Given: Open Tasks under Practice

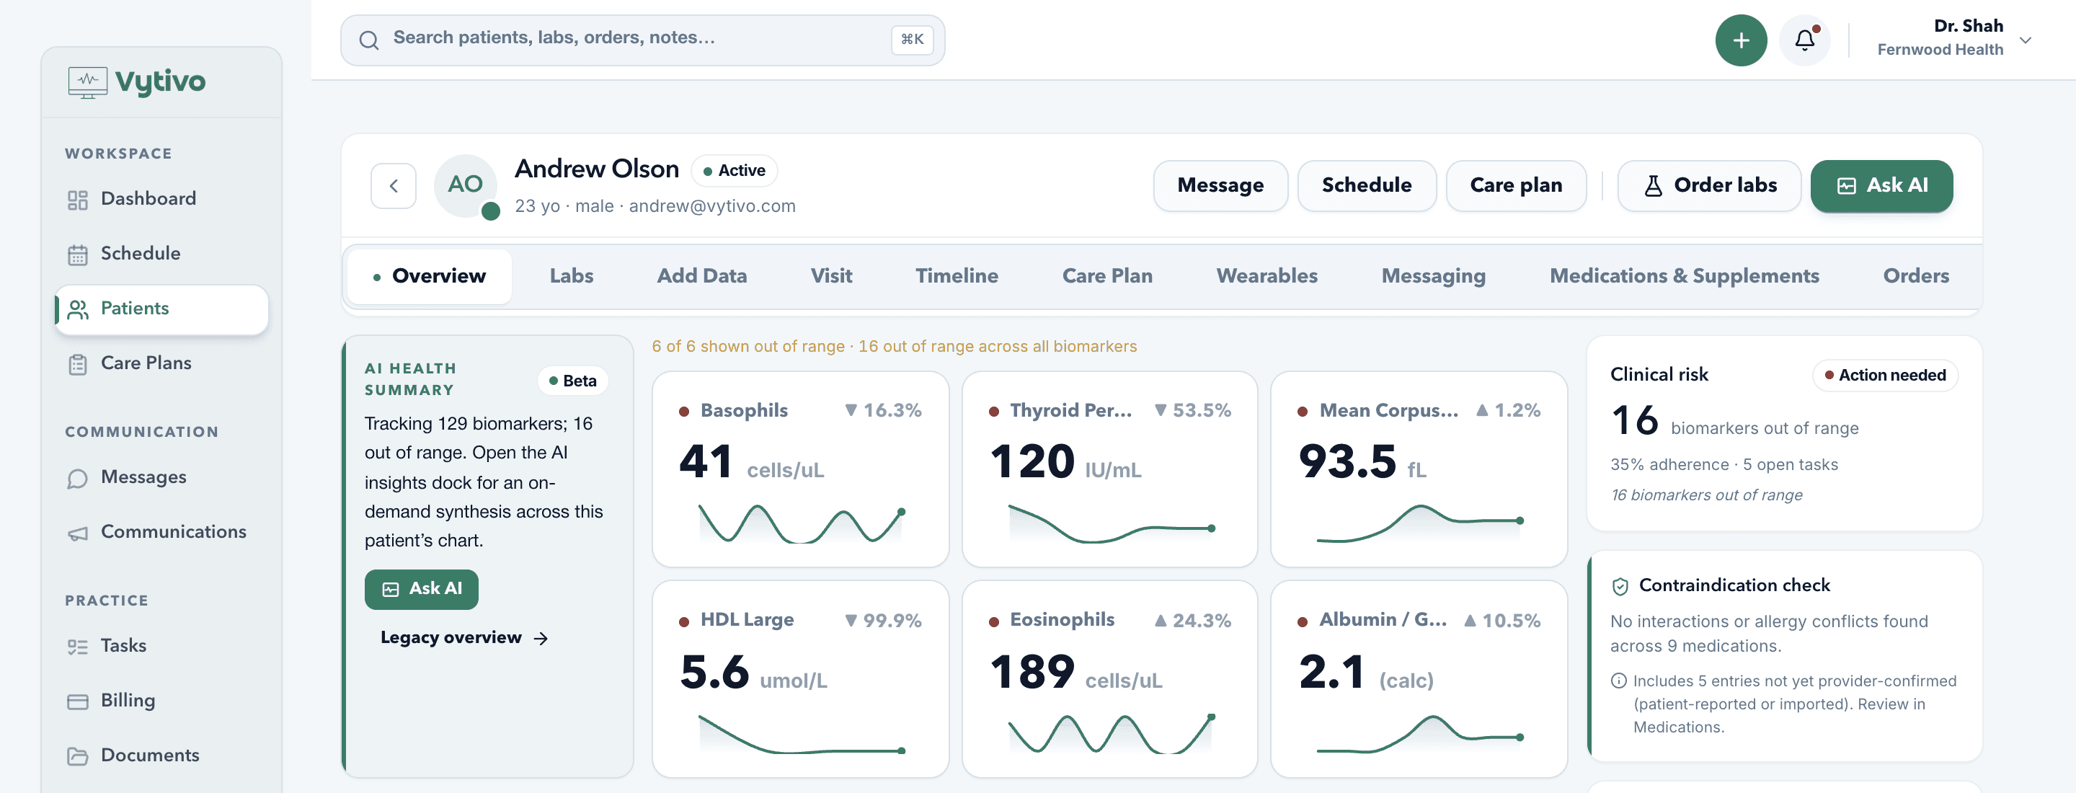Looking at the screenshot, I should click(x=161, y=645).
